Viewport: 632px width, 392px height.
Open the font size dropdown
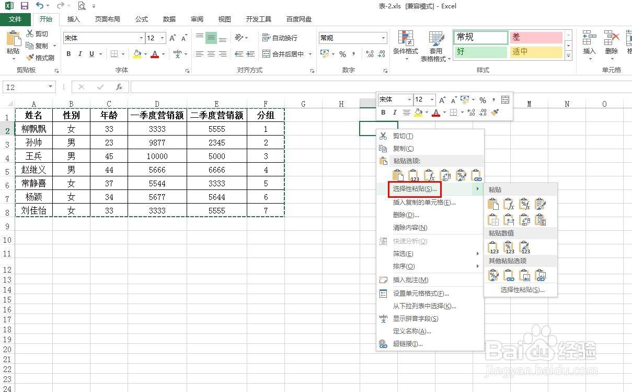tap(163, 38)
